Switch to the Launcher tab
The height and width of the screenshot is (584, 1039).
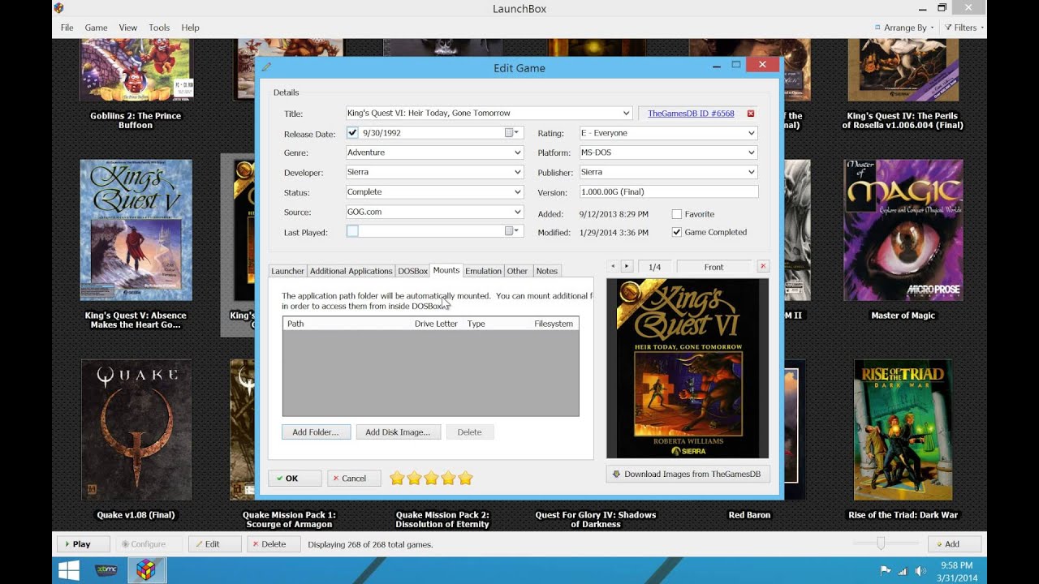[x=287, y=271]
